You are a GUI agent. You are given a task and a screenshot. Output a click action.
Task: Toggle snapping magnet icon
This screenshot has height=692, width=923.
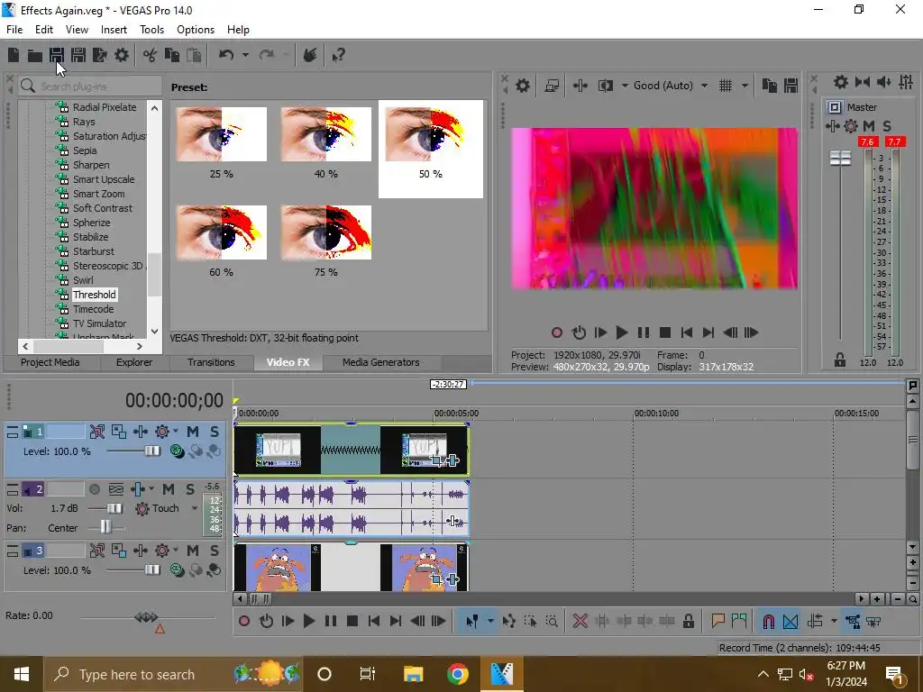pos(769,621)
